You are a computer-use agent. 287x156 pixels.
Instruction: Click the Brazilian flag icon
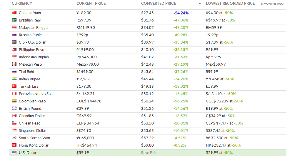tap(14, 20)
